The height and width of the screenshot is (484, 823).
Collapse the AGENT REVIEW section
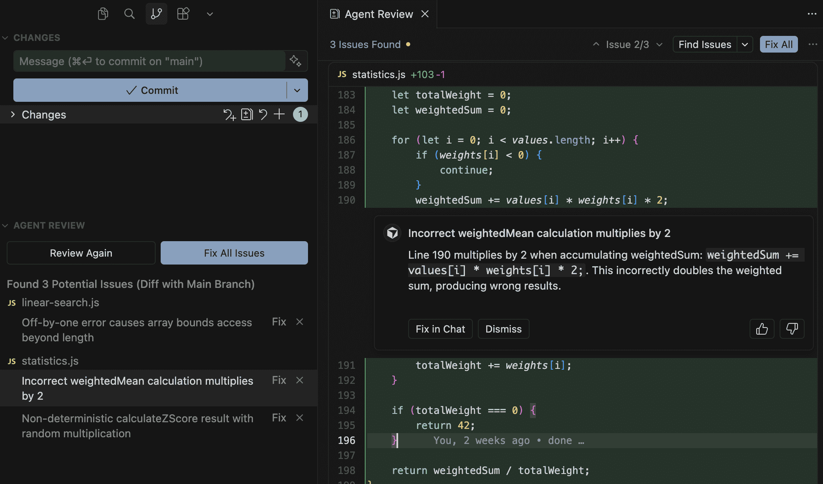coord(5,225)
